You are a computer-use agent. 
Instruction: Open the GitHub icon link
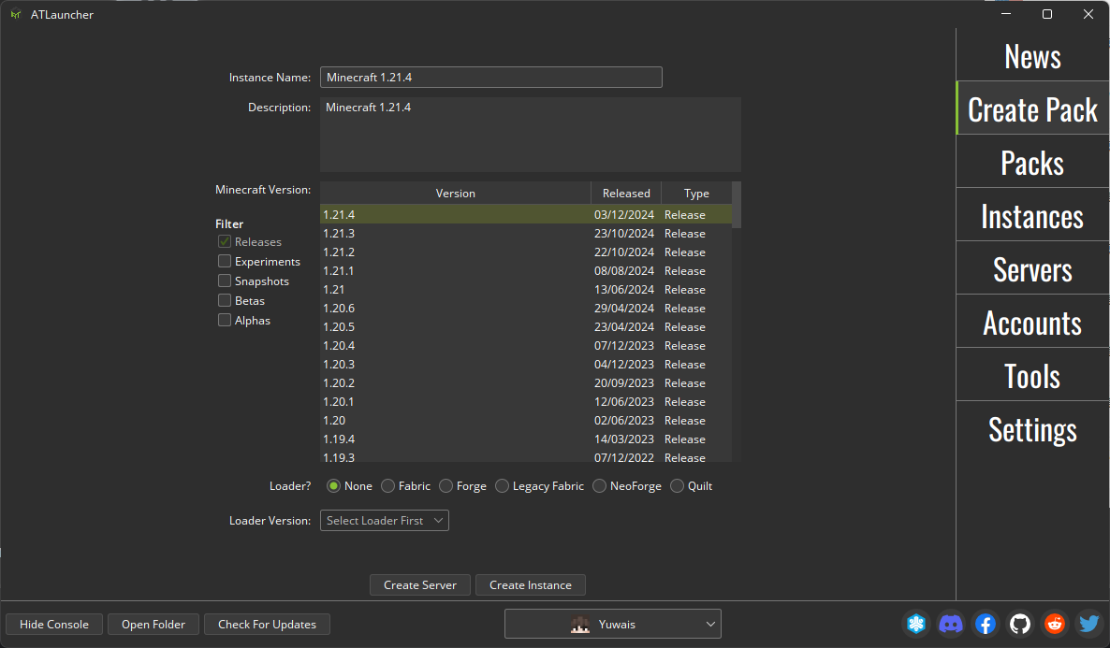click(x=1020, y=624)
